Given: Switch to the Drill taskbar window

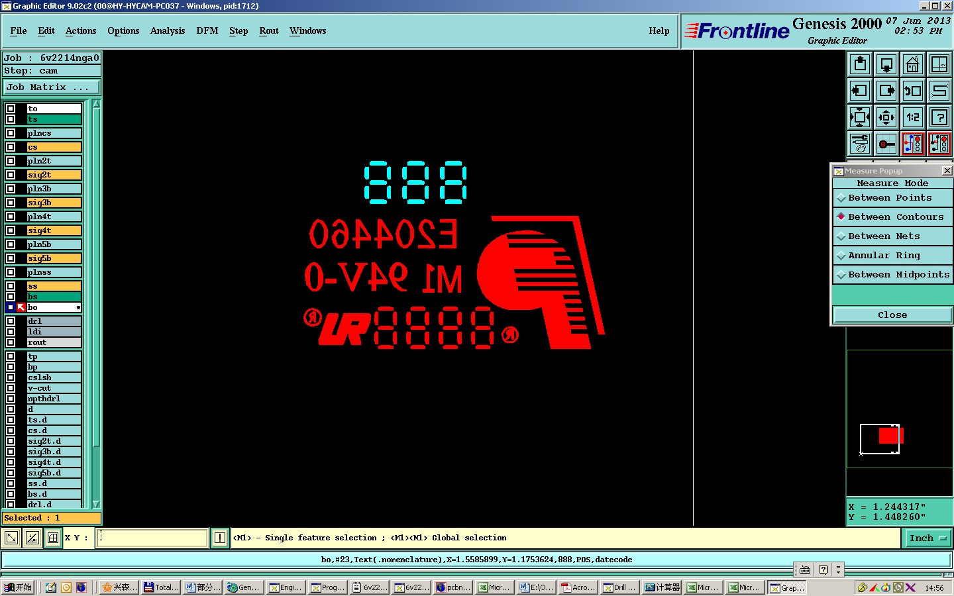Looking at the screenshot, I should tap(619, 587).
